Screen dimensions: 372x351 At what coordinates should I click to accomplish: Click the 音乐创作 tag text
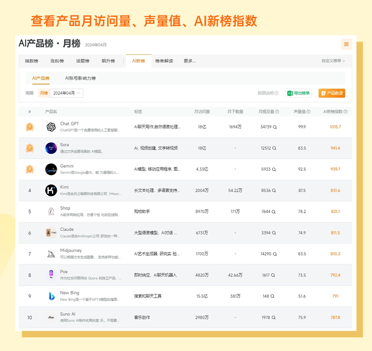142,317
